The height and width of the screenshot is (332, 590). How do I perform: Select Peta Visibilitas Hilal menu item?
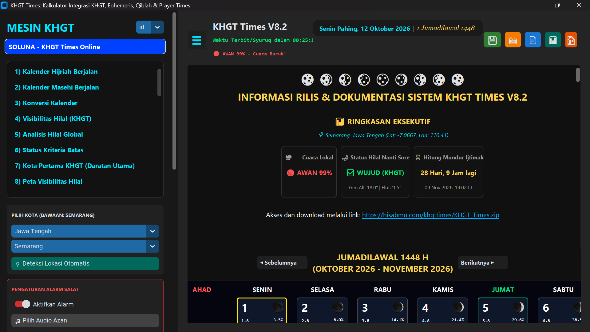[x=49, y=182]
